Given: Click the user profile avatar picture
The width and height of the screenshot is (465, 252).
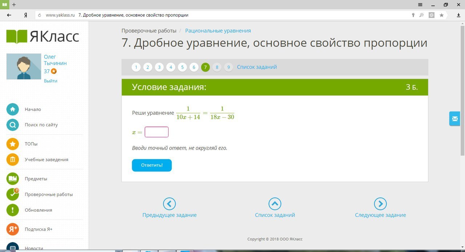Looking at the screenshot, I should coord(24,66).
